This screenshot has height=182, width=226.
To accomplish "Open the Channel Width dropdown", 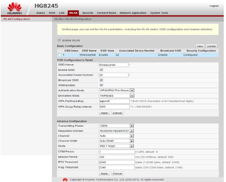I will pos(116,141).
